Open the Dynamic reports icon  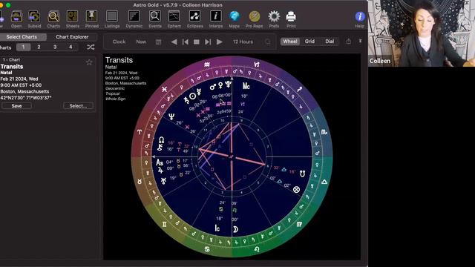(134, 16)
